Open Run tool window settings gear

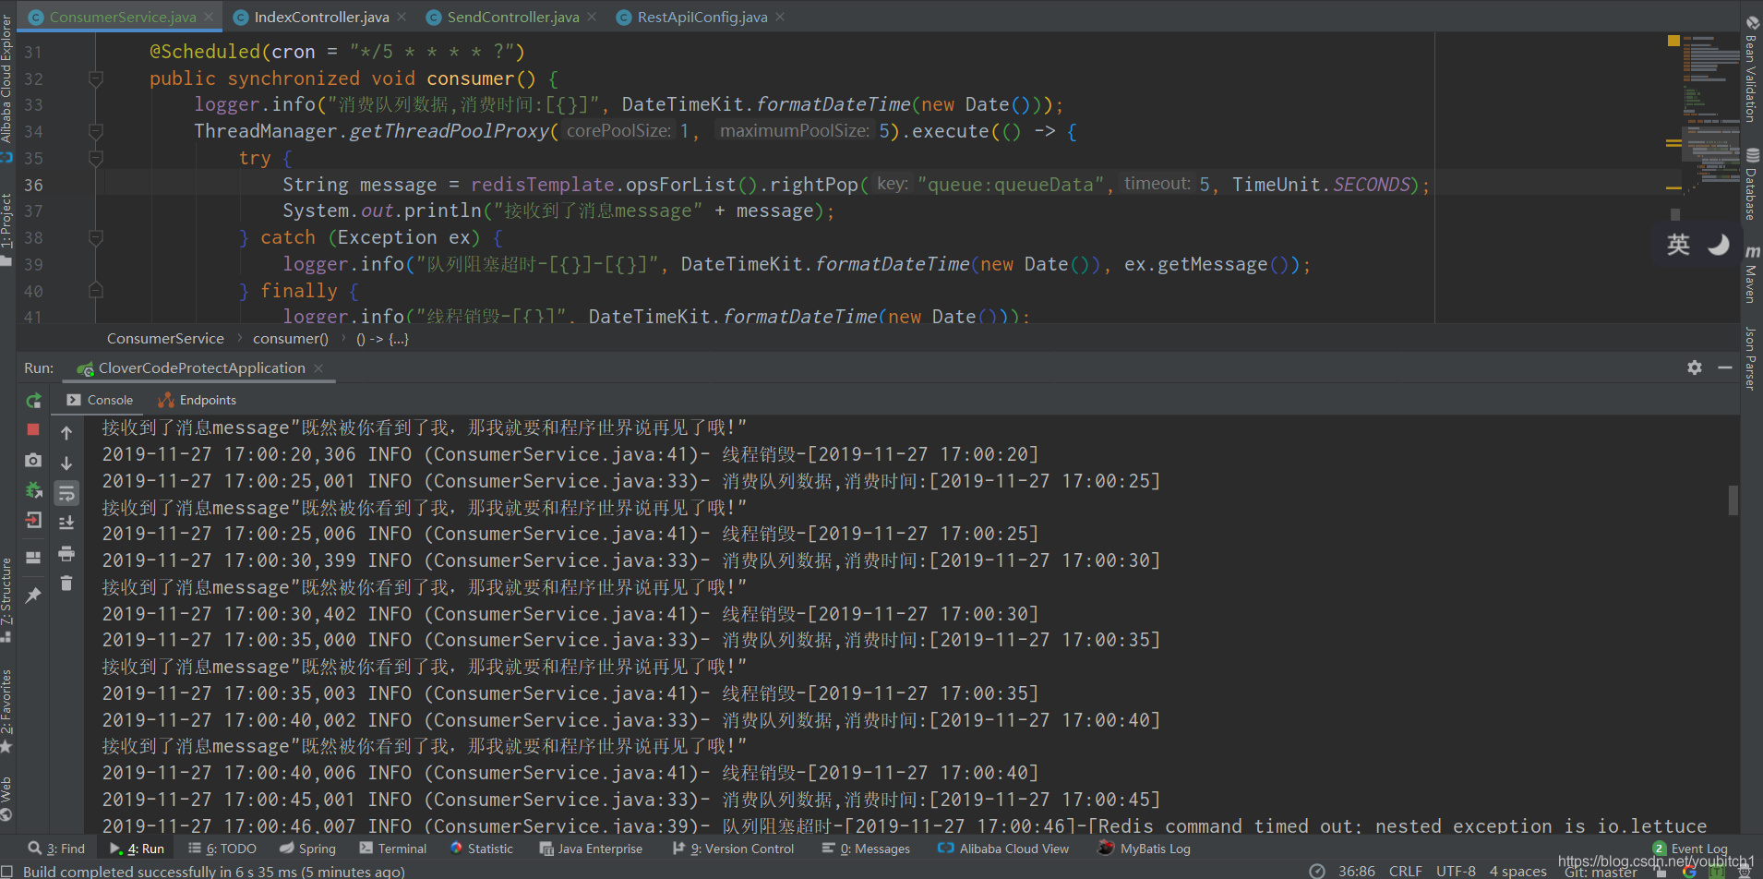1695,367
